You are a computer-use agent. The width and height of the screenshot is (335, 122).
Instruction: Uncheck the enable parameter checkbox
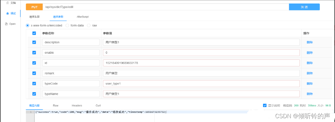click(x=34, y=53)
